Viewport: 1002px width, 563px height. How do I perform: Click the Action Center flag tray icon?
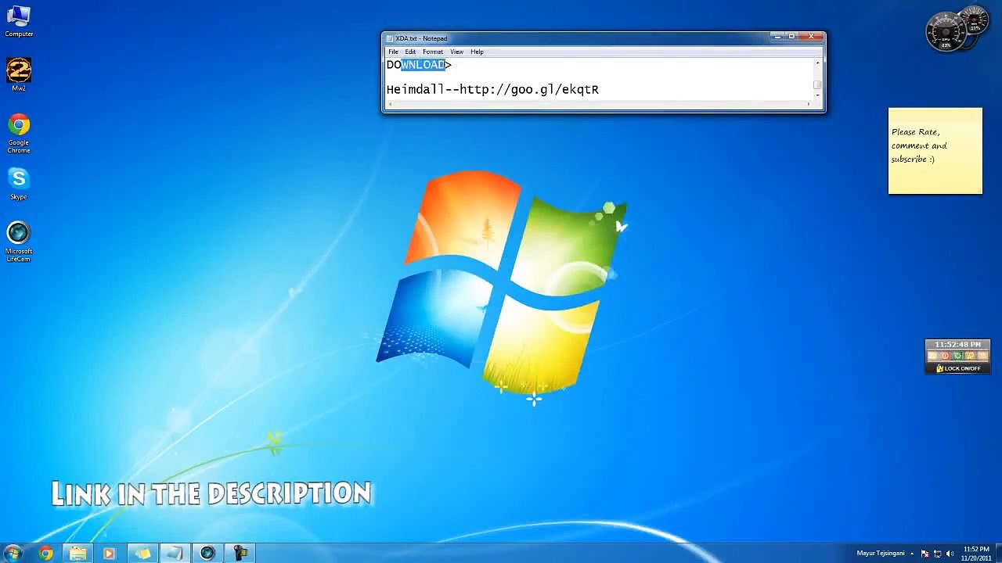click(925, 554)
